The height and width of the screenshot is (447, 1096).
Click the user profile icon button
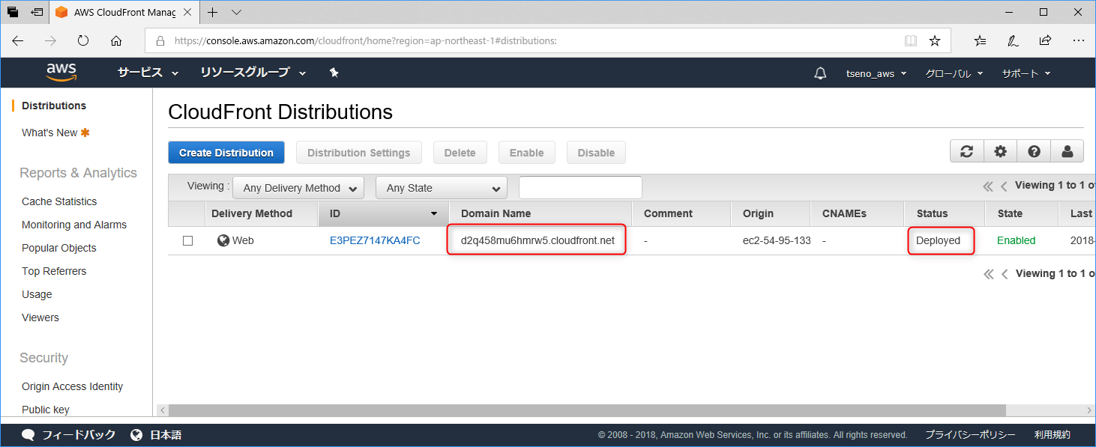(1067, 151)
